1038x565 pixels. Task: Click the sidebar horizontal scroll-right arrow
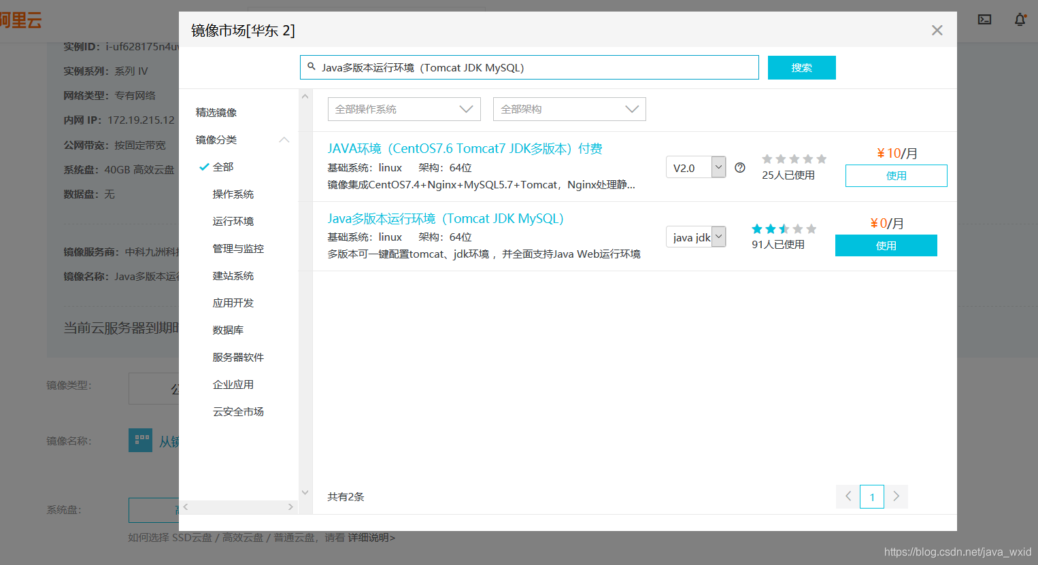pyautogui.click(x=290, y=507)
